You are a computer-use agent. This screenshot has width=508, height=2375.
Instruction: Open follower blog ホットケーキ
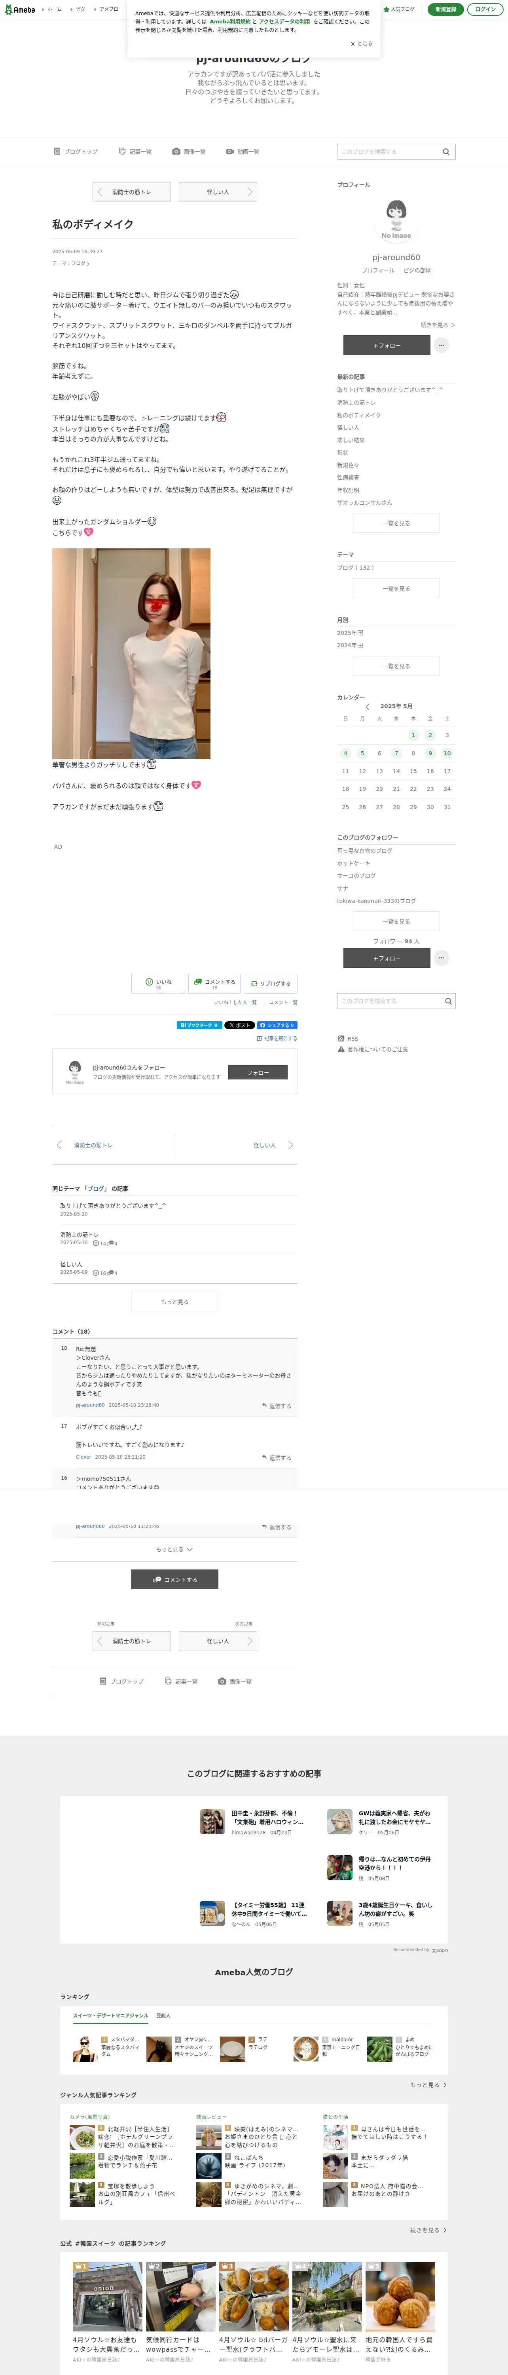click(x=353, y=863)
